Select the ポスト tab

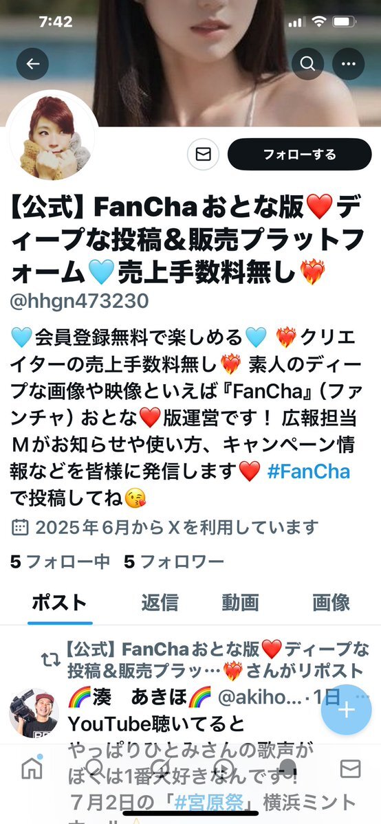point(59,603)
